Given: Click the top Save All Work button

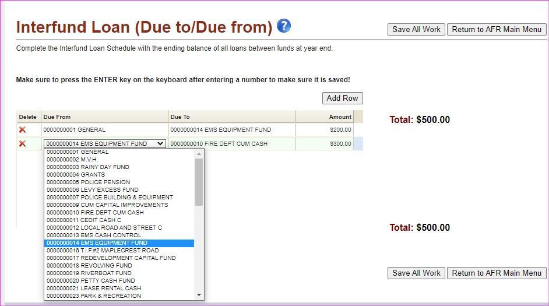Looking at the screenshot, I should point(416,30).
